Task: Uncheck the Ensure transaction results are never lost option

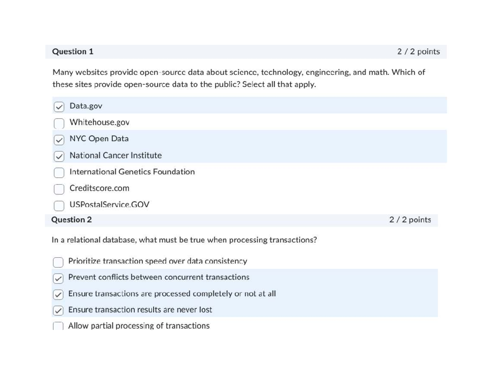Action: (x=58, y=310)
